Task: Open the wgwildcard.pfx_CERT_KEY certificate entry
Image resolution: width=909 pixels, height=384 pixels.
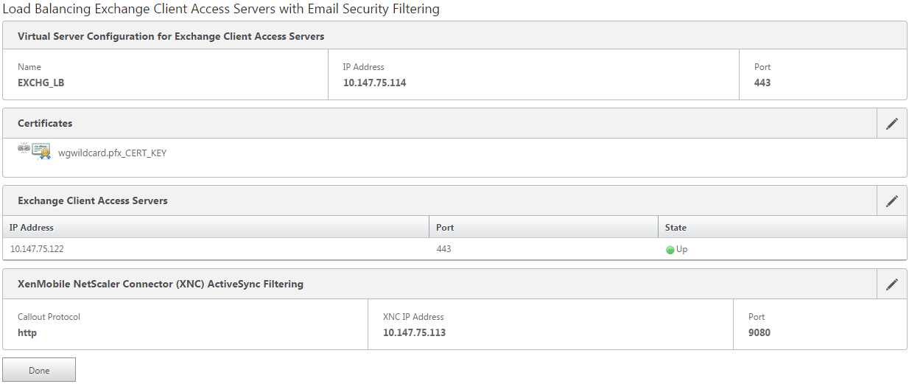Action: (x=112, y=153)
